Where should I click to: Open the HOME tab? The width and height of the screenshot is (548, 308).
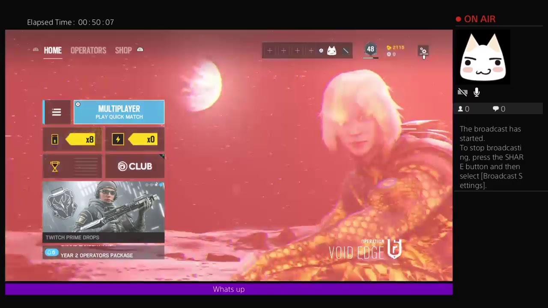point(53,50)
